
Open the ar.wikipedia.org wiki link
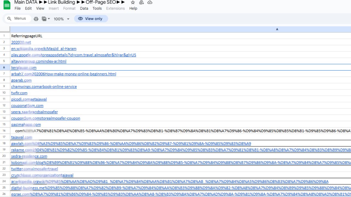tap(170, 181)
